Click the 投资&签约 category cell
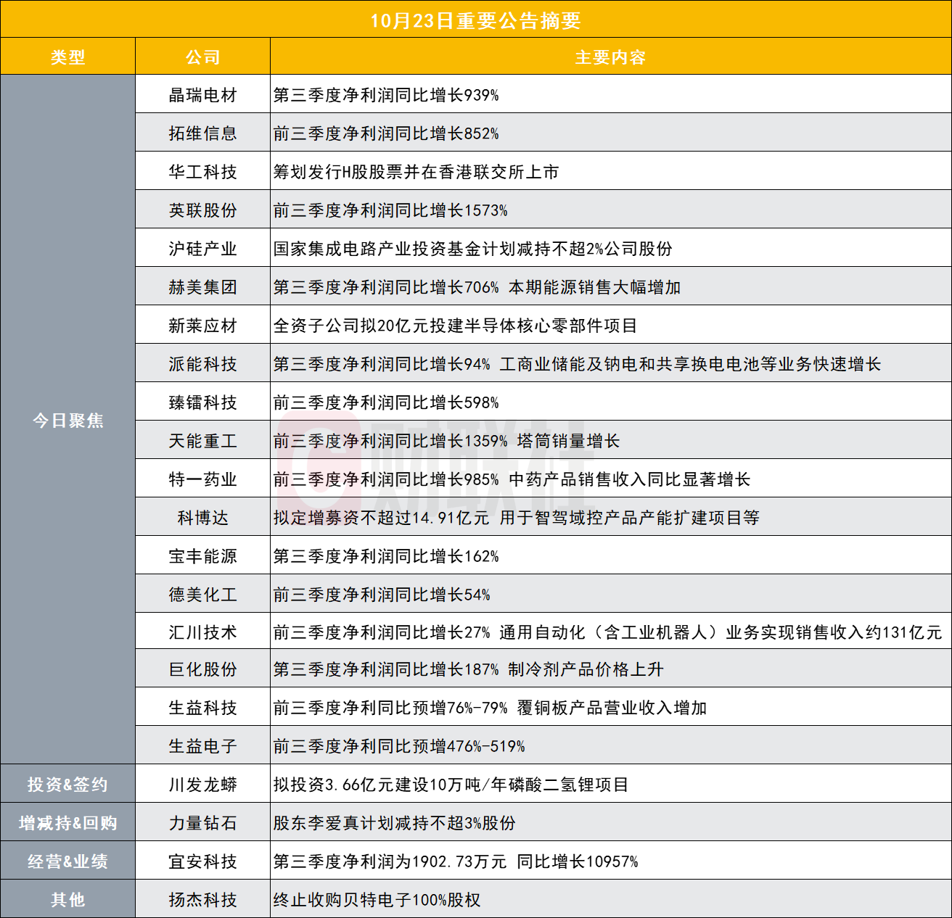This screenshot has width=952, height=918. (x=68, y=785)
